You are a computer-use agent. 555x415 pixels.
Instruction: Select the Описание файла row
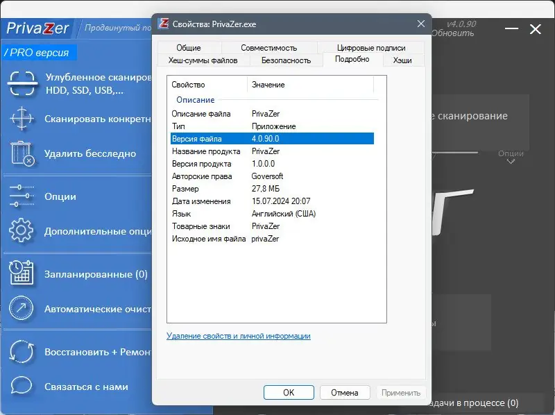(x=272, y=114)
